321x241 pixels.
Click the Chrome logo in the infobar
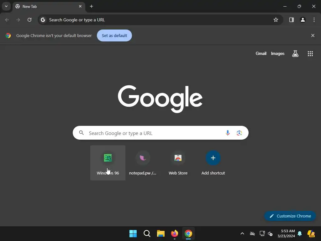pos(8,35)
